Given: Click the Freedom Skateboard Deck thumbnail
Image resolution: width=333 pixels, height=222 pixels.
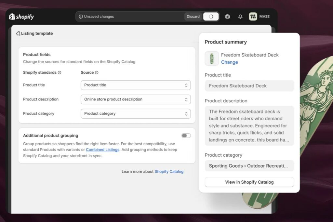Looking at the screenshot, I should click(212, 59).
